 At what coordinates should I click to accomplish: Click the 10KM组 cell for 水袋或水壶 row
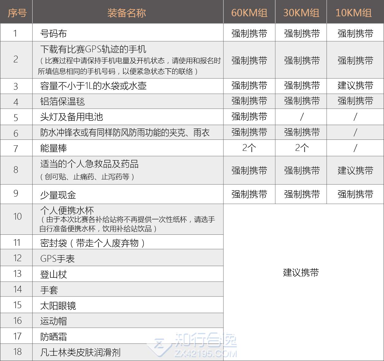355,86
